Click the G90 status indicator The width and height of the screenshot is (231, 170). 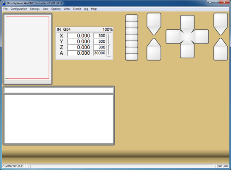[226, 166]
